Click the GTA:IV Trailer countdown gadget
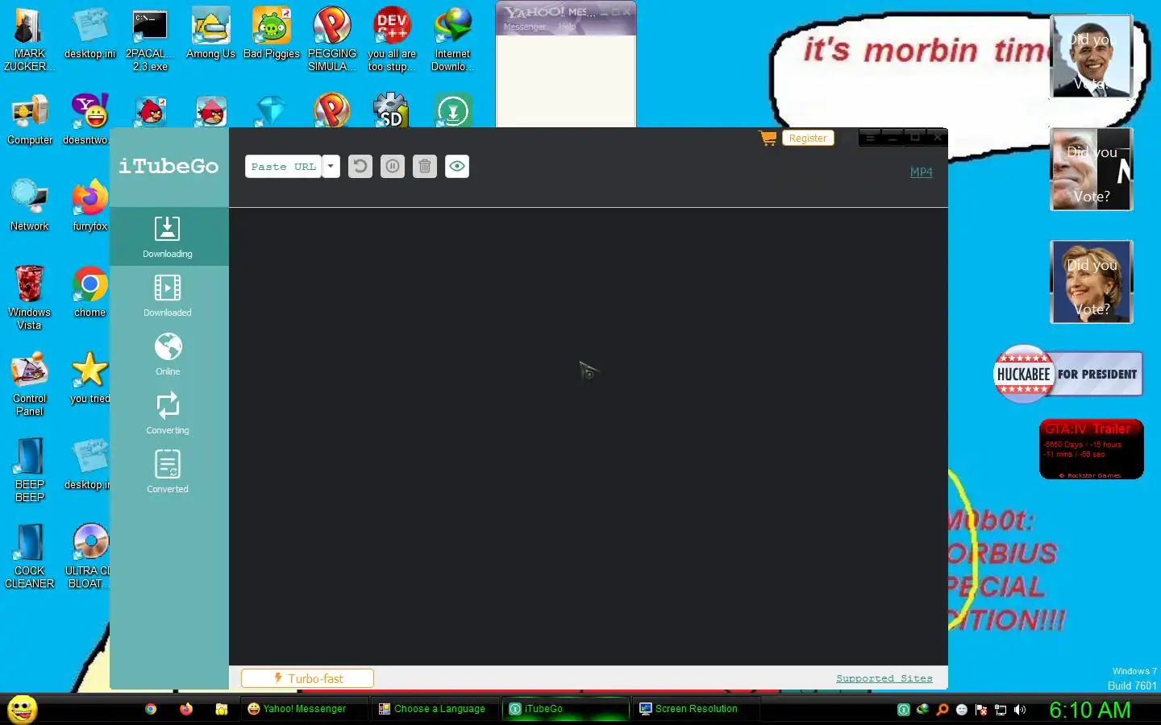1161x725 pixels. 1092,449
